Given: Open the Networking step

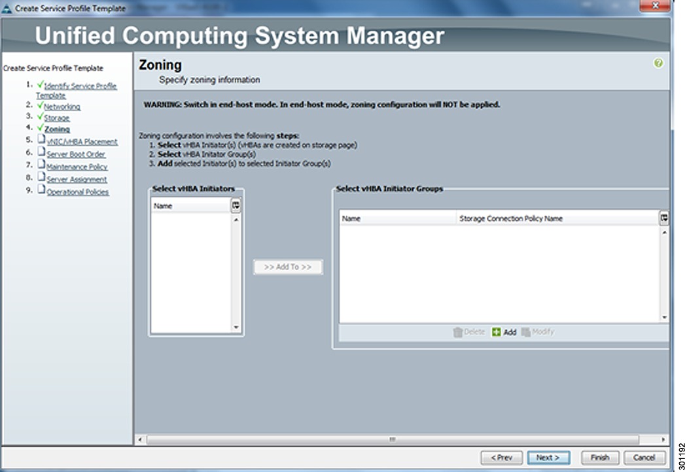Looking at the screenshot, I should 62,107.
